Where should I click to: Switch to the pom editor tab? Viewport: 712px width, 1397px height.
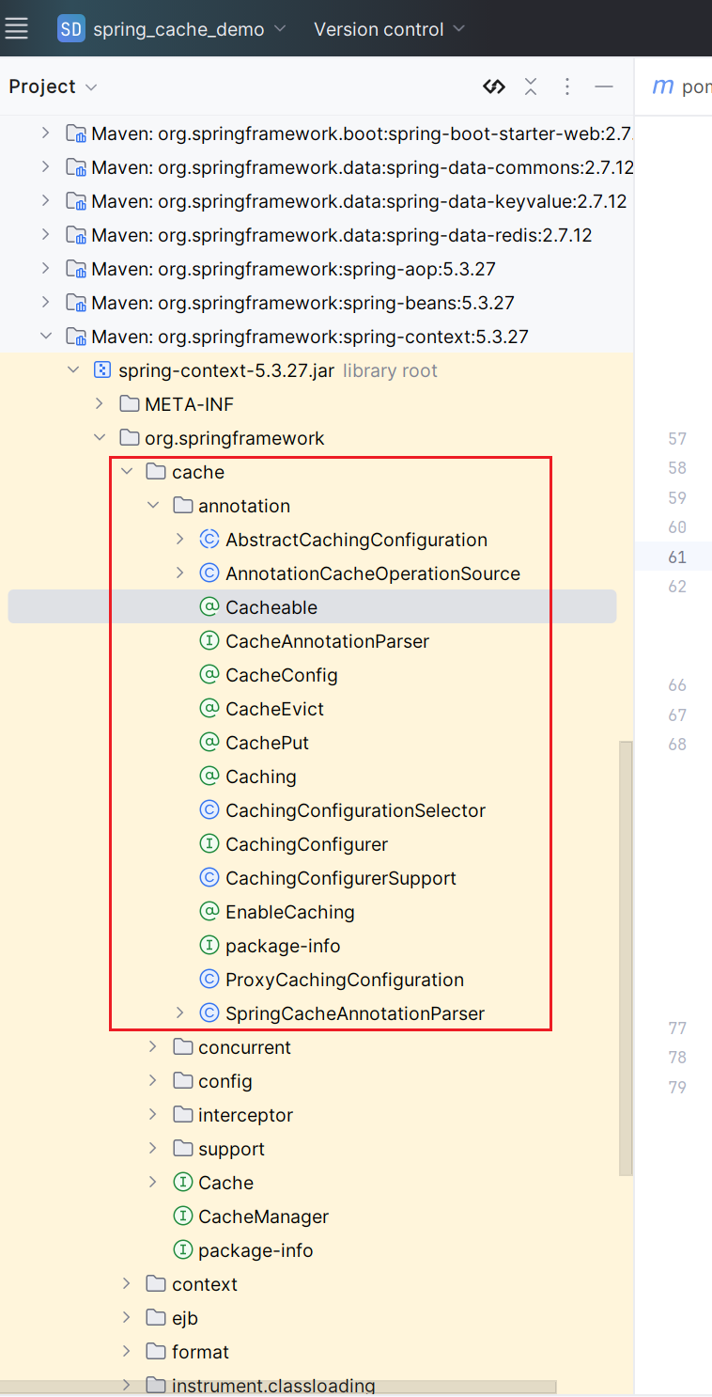[682, 86]
